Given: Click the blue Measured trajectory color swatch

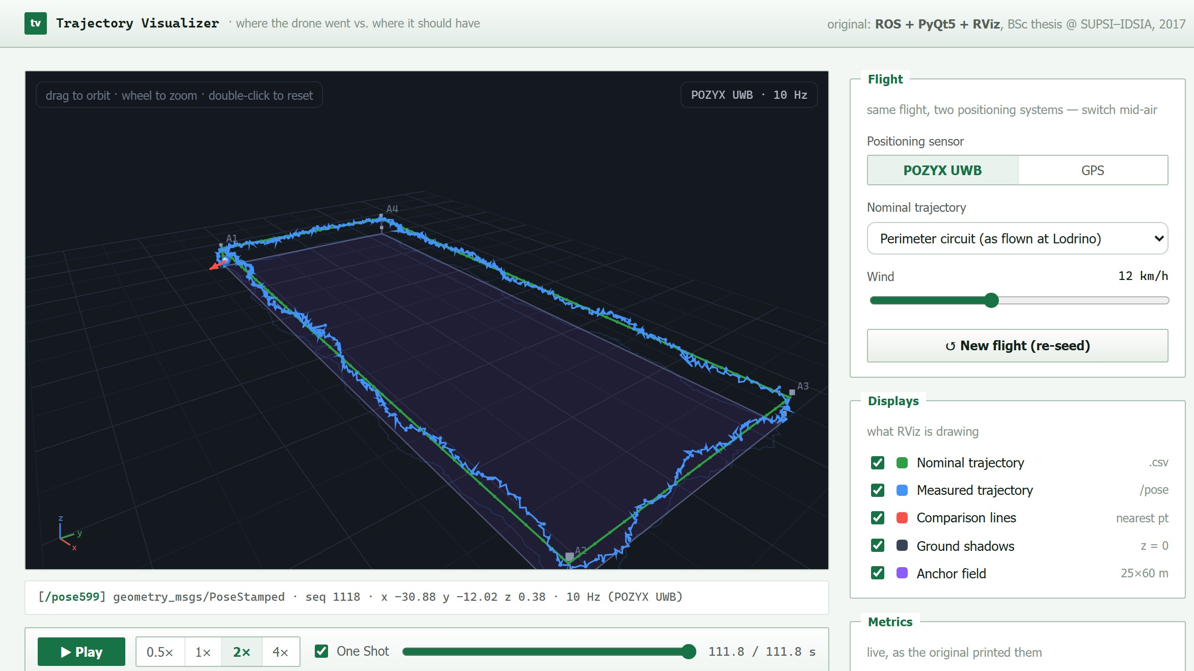Looking at the screenshot, I should [x=902, y=490].
